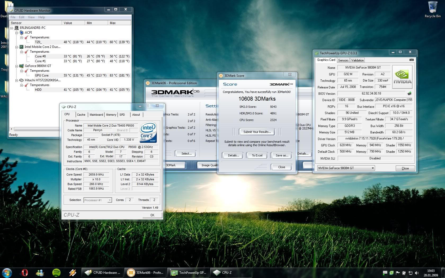Viewport: 445px width, 278px height.
Task: Click Show Desktop strip at taskbar end
Action: point(443,273)
